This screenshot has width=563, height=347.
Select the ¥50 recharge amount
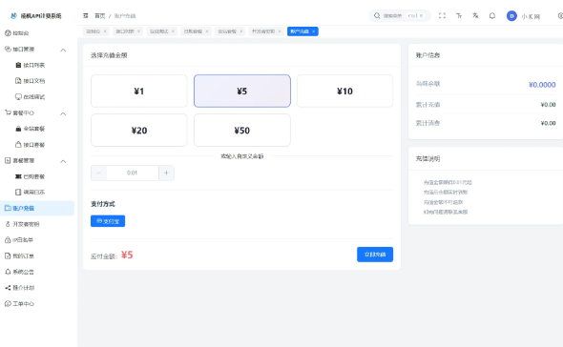pos(242,131)
